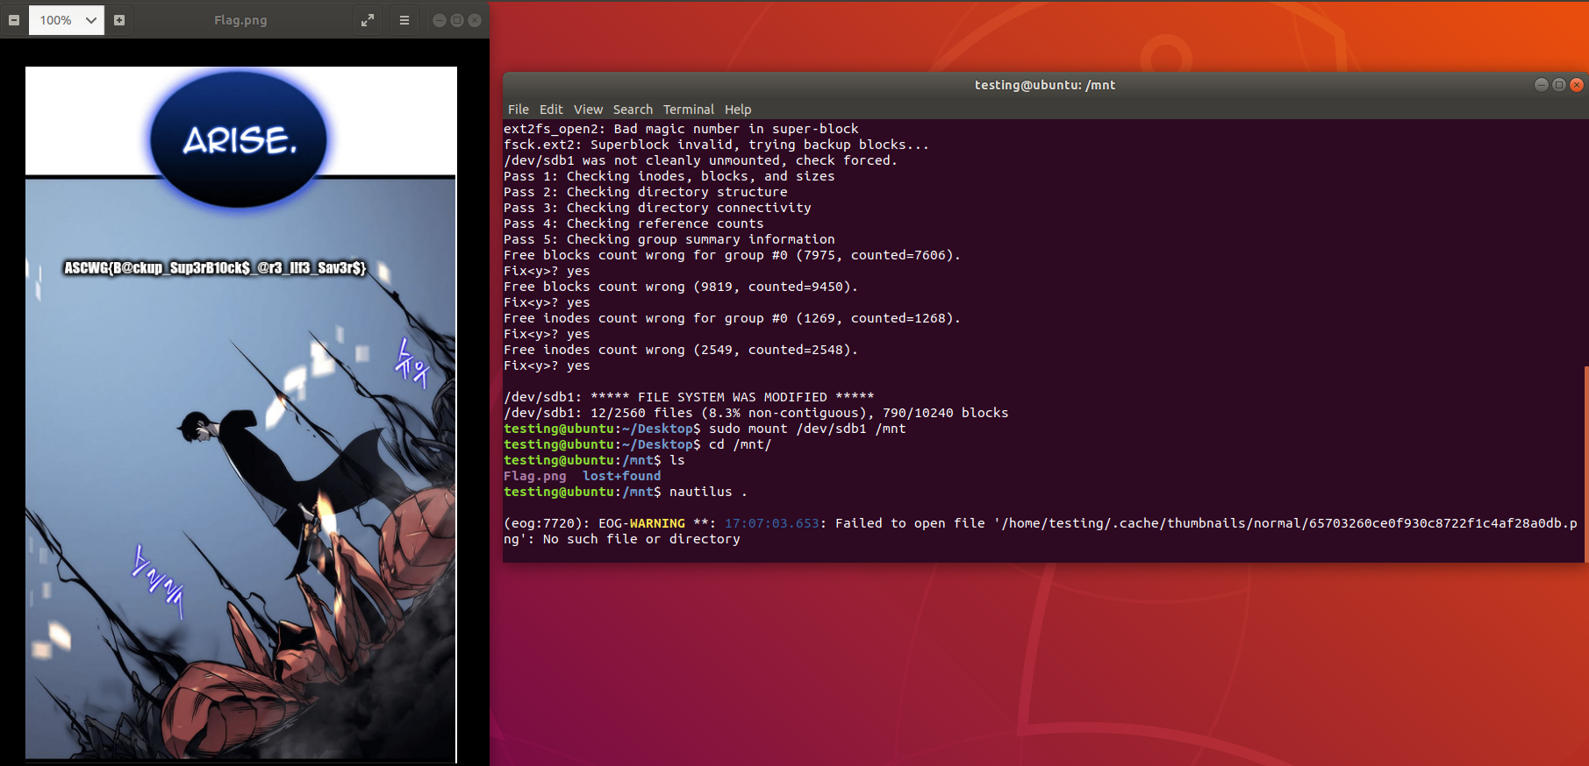Toggle fullscreen mode in the image viewer
The width and height of the screenshot is (1589, 766).
pyautogui.click(x=368, y=20)
